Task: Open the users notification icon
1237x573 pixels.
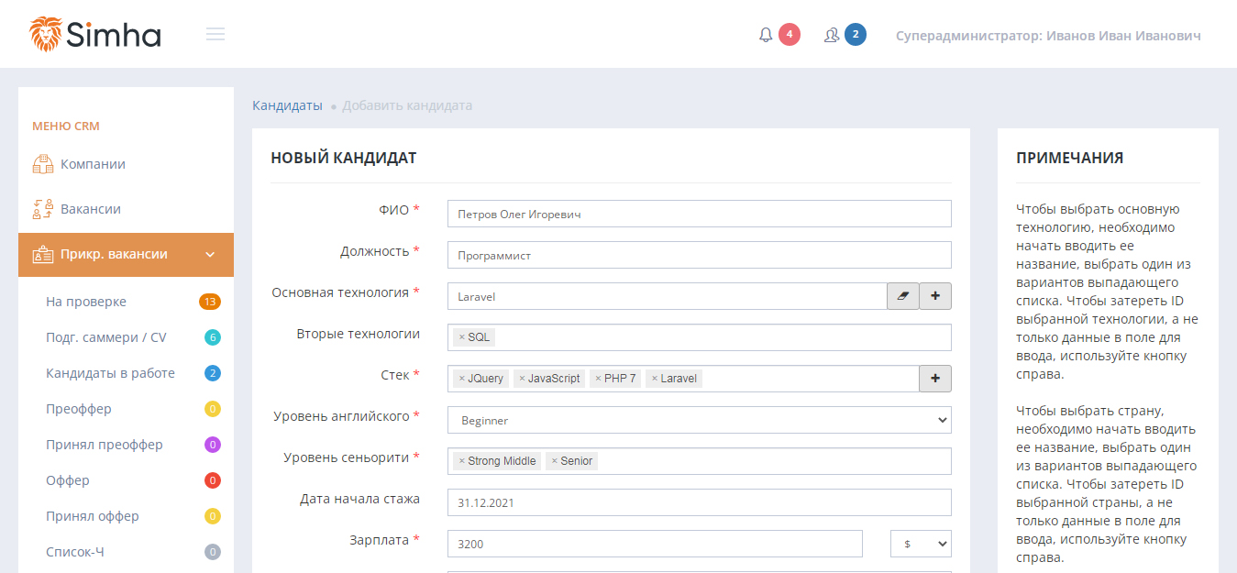Action: [832, 35]
